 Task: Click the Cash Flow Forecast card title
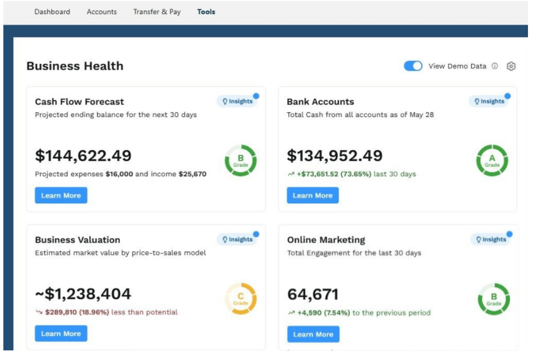point(79,102)
